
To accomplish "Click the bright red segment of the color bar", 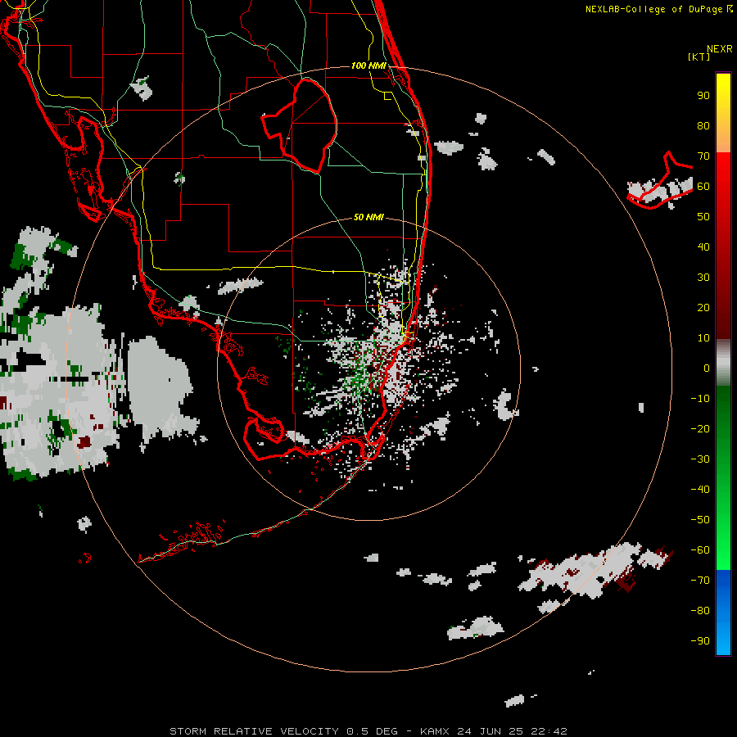I will [x=723, y=188].
